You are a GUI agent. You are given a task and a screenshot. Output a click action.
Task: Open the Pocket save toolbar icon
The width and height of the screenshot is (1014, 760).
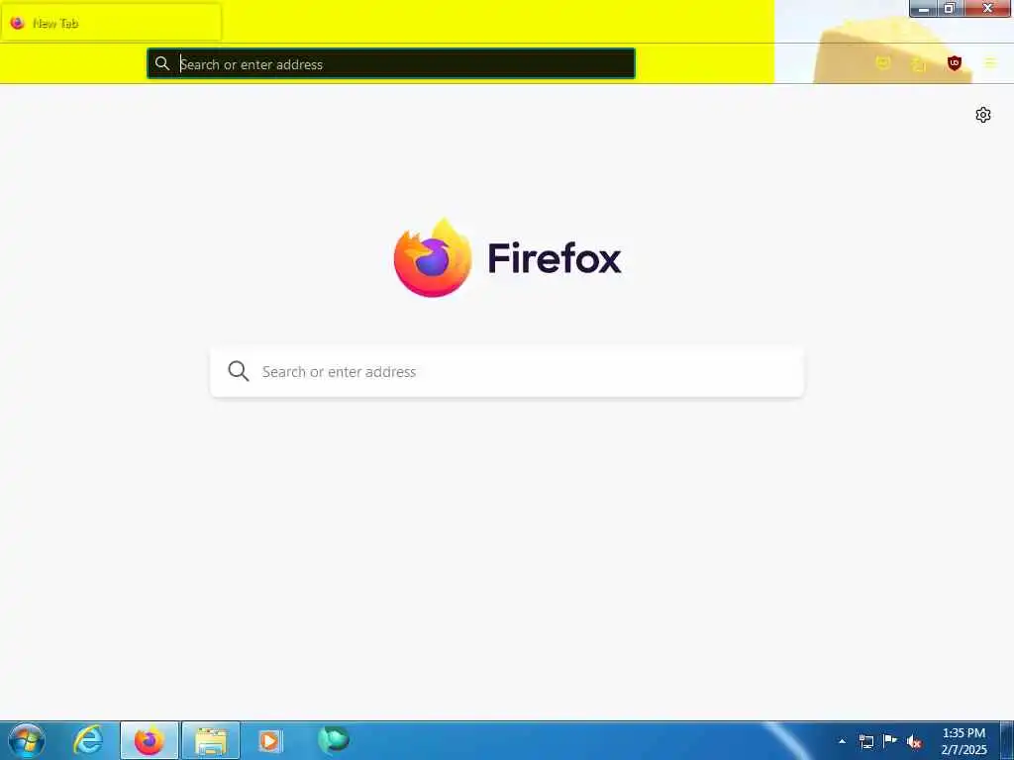[882, 63]
